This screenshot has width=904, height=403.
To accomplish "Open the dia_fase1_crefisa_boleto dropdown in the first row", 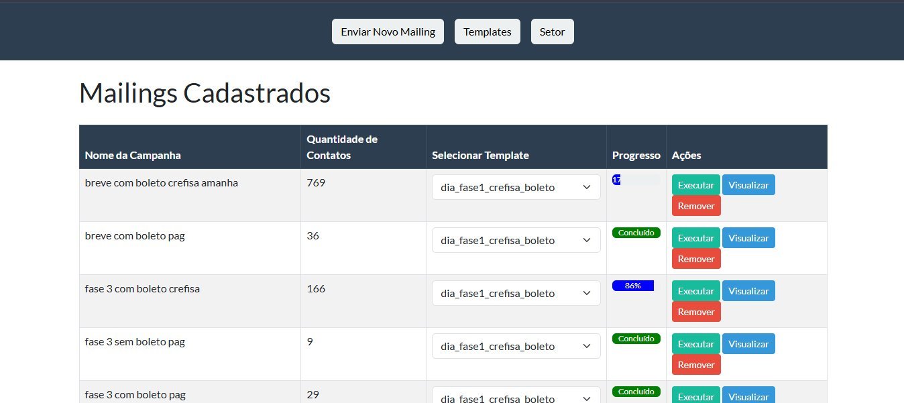I will point(516,187).
